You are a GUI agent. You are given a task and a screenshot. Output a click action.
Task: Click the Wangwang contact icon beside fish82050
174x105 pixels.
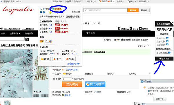57,9
